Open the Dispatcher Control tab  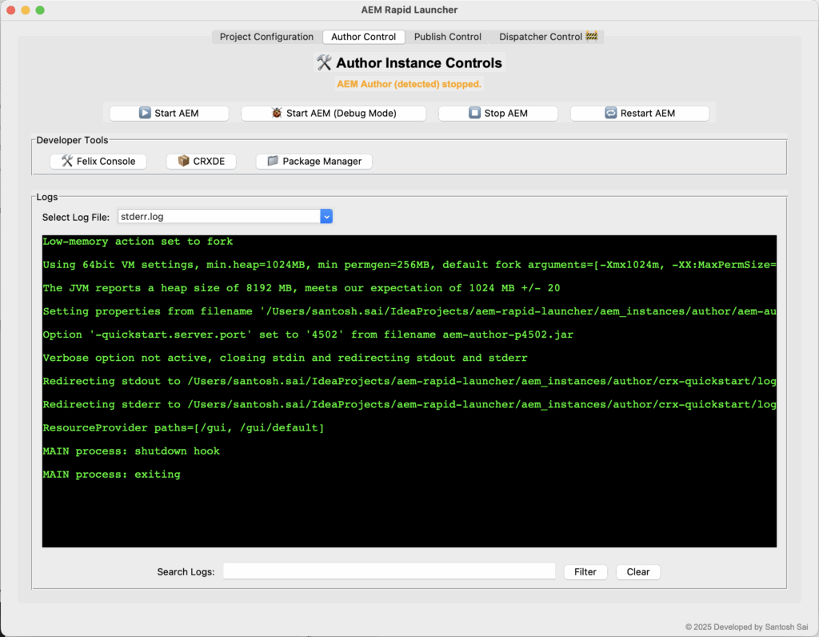click(547, 37)
